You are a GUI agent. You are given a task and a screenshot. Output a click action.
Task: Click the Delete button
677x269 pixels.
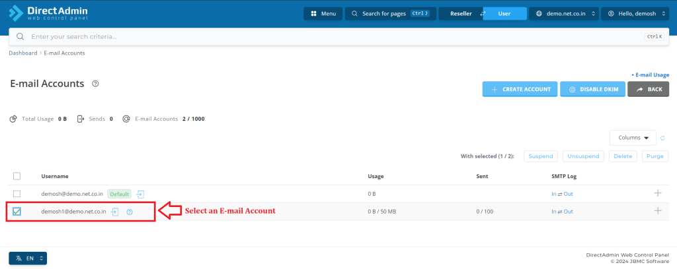click(x=623, y=156)
